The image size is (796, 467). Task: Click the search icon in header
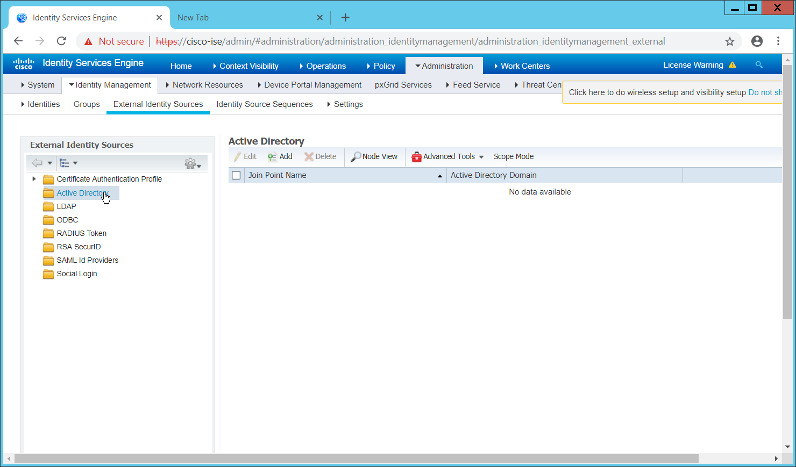(x=759, y=65)
